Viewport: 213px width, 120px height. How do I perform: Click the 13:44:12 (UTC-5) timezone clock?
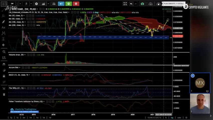pyautogui.click(x=154, y=118)
